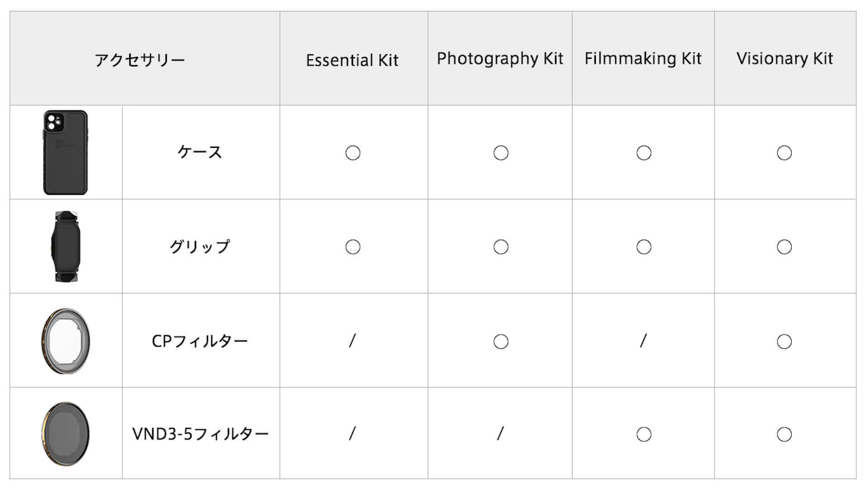The image size is (868, 488).
Task: Click the CP filter product image
Action: pos(66,341)
